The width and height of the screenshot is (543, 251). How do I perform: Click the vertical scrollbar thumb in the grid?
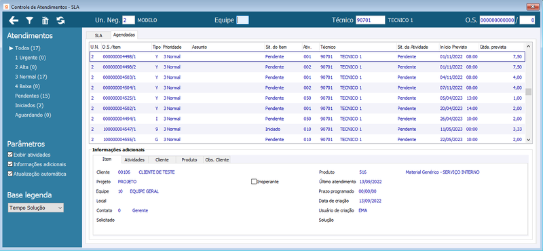(528, 92)
